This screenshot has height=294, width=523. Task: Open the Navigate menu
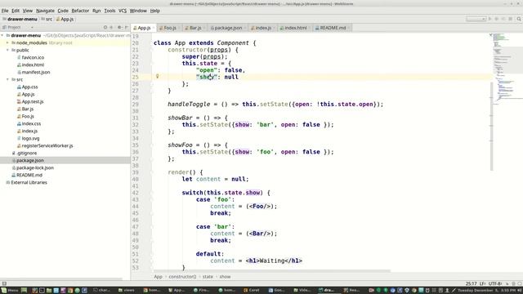[x=45, y=11]
